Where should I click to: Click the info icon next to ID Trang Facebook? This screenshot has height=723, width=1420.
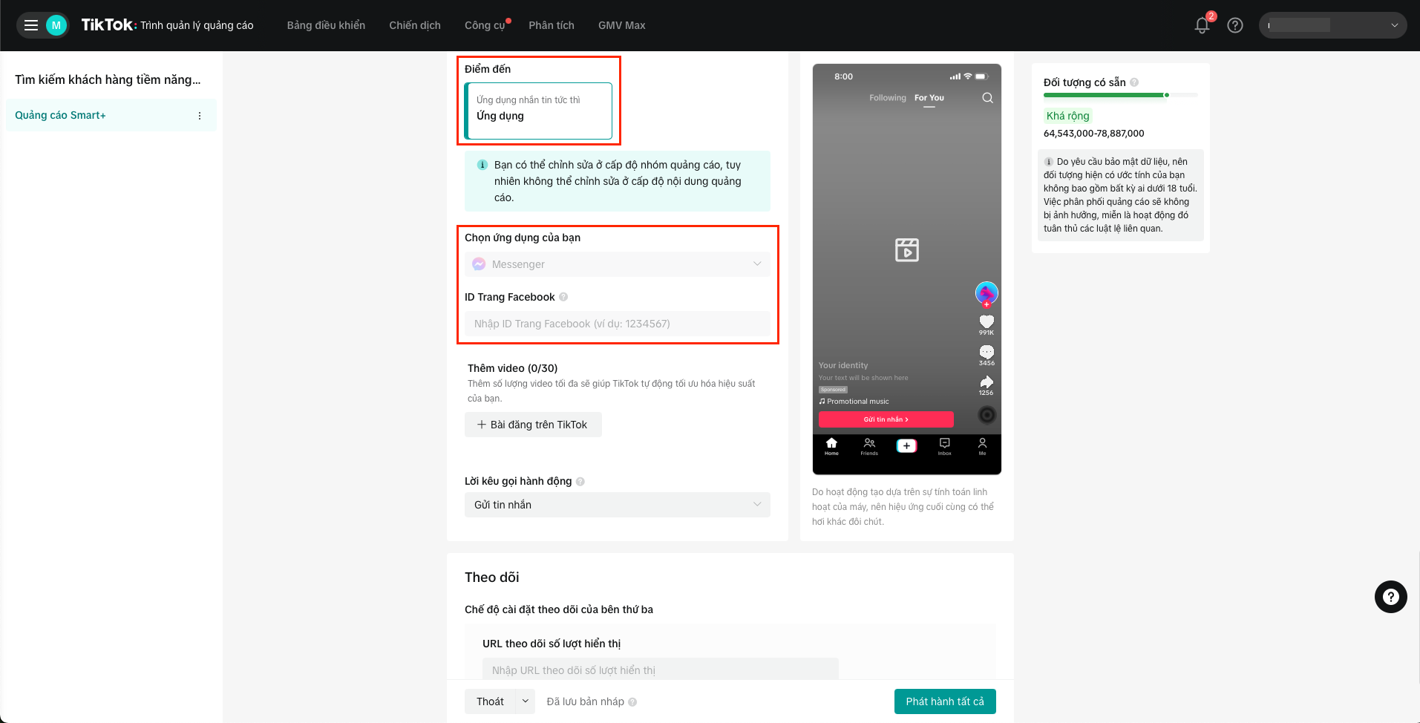pyautogui.click(x=563, y=297)
